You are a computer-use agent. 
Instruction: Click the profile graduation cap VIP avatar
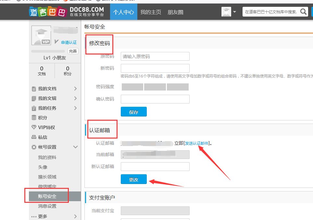point(41,35)
